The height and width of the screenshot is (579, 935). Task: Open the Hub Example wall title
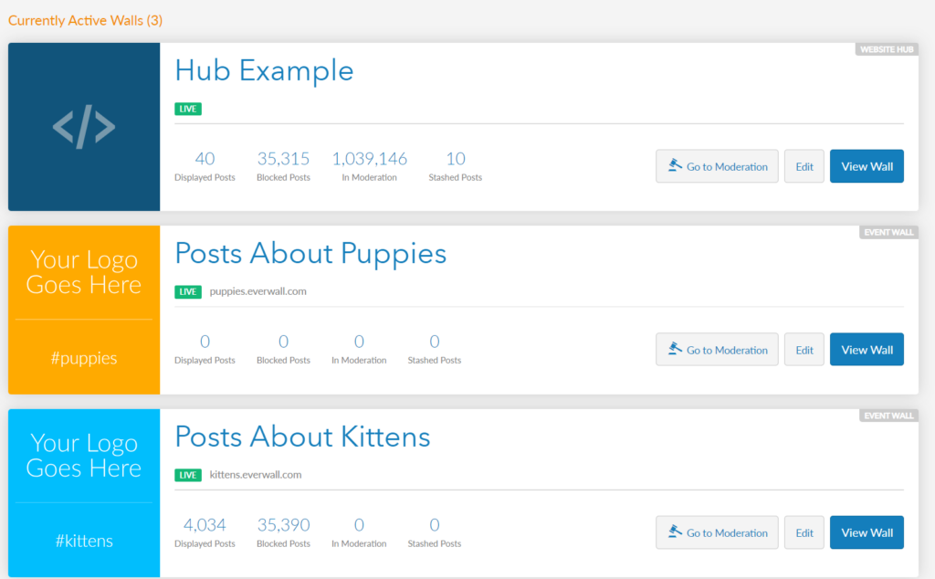pos(263,70)
